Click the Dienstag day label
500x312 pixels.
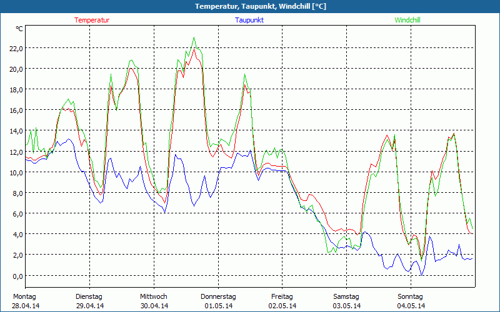point(89,297)
